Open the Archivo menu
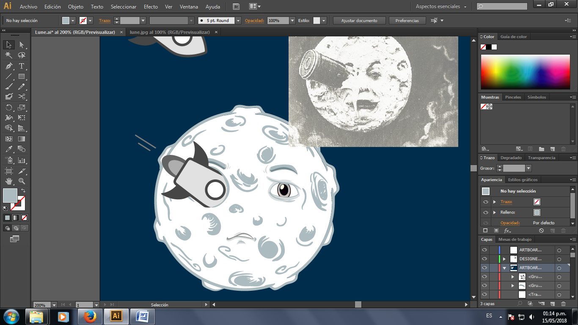This screenshot has height=325, width=578. click(x=28, y=7)
